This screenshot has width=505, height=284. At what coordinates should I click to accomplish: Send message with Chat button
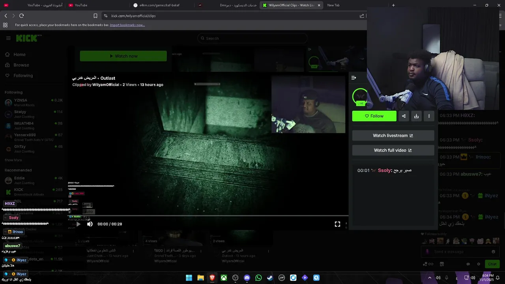tap(492, 264)
